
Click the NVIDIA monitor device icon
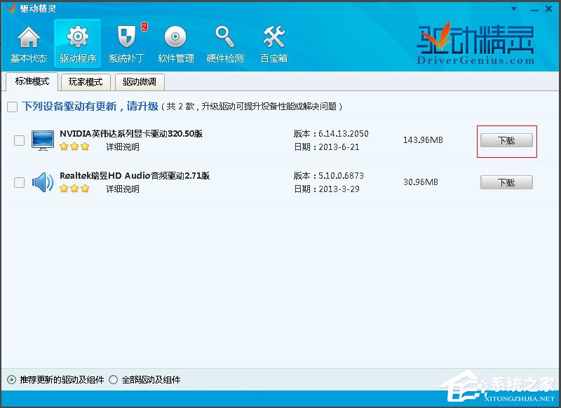(43, 140)
